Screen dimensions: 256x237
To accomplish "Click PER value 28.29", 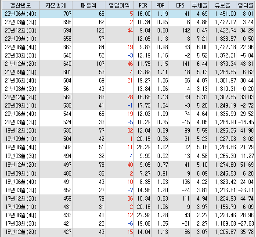I will 144,147.
